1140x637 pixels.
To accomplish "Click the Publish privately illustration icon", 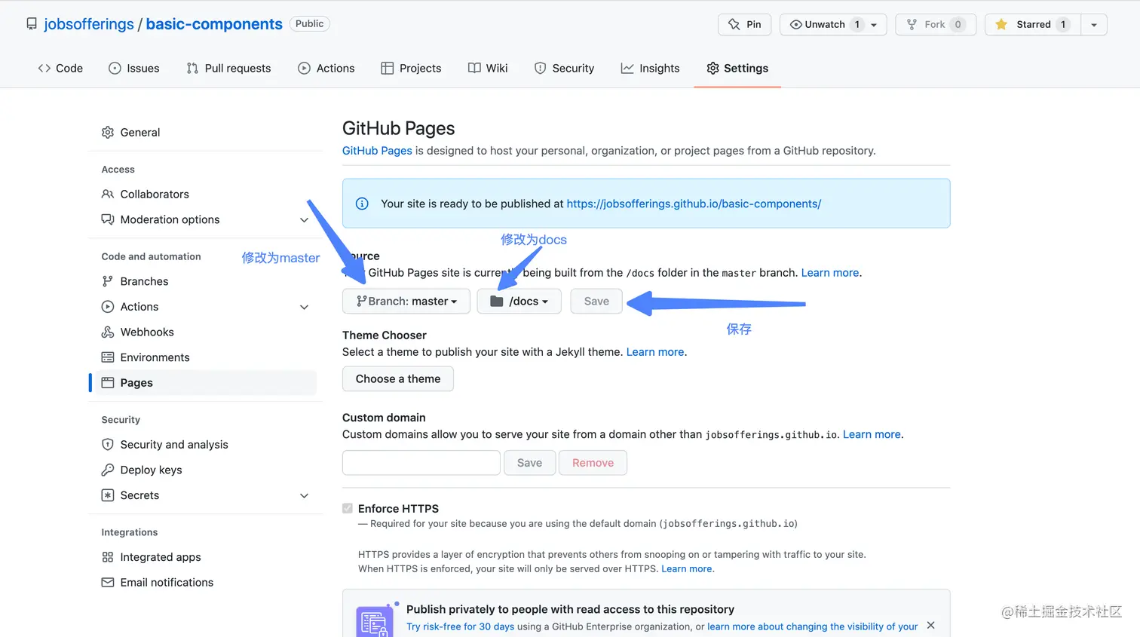I will click(375, 620).
